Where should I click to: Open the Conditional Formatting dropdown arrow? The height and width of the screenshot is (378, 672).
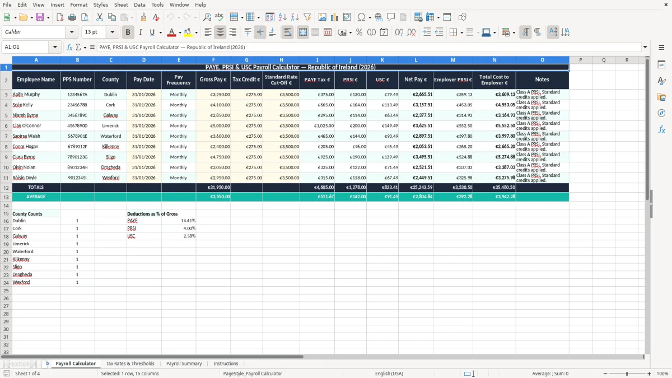[514, 32]
